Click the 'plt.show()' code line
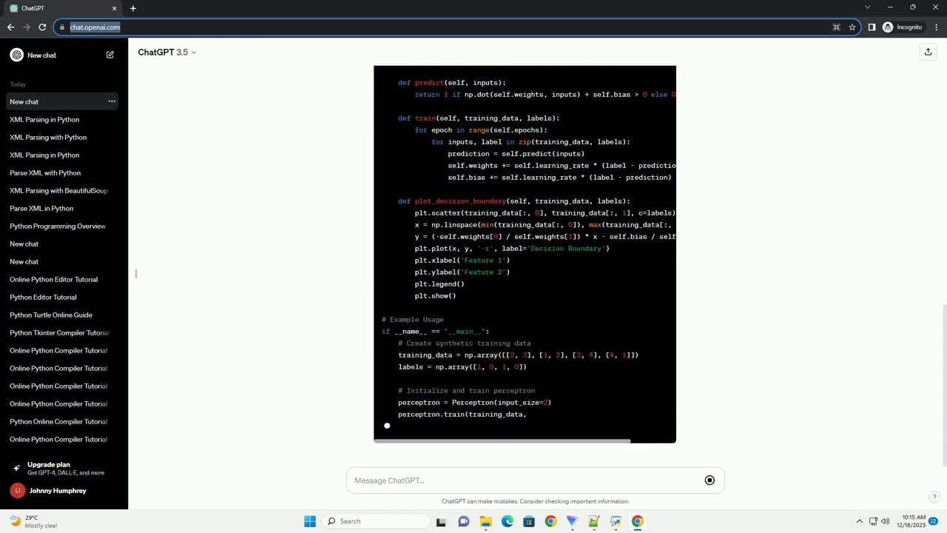 coord(436,296)
